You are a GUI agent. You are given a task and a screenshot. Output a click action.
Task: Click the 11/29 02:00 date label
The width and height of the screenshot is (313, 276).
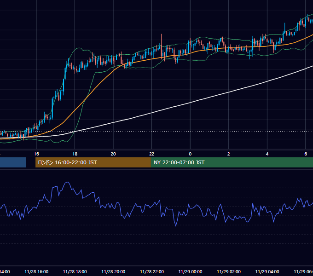click(229, 271)
